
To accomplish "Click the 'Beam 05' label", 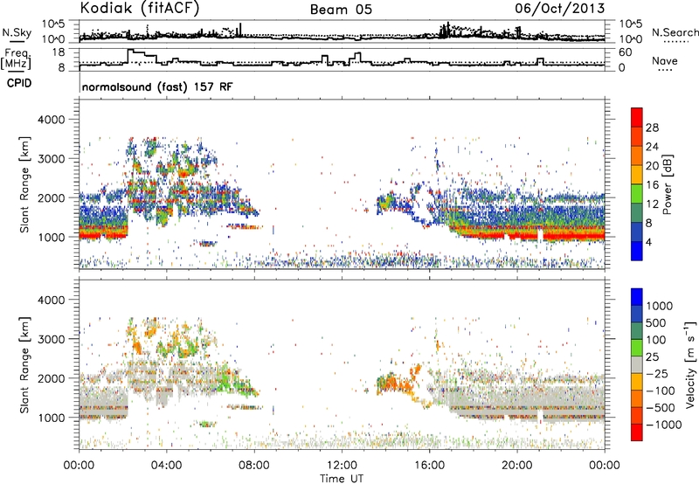I will [341, 10].
